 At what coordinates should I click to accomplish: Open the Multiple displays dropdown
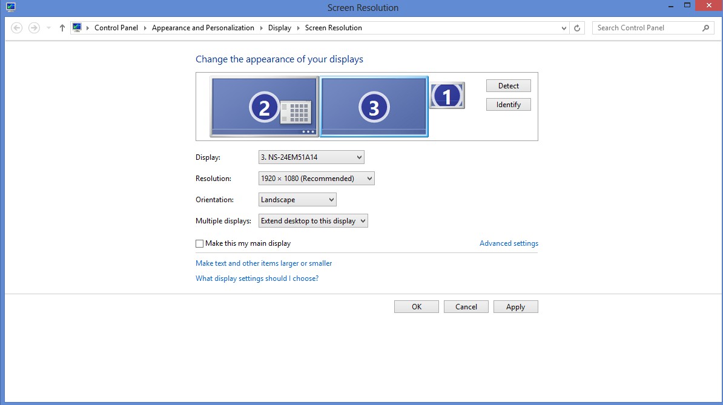click(x=313, y=221)
